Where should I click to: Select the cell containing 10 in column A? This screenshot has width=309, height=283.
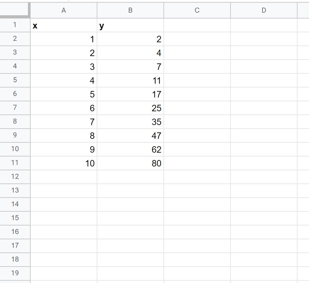pos(64,163)
